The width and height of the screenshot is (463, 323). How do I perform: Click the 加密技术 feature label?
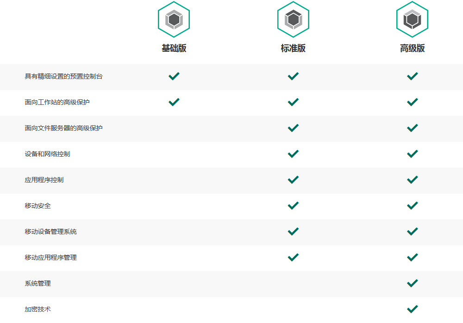[38, 309]
